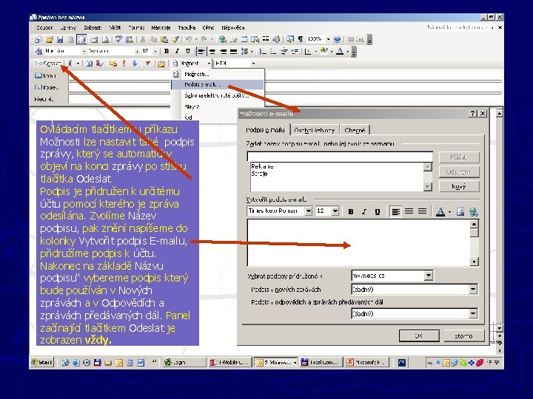Click the highlight marker icon in the formatting toolbar
The width and height of the screenshot is (533, 399).
[324, 51]
